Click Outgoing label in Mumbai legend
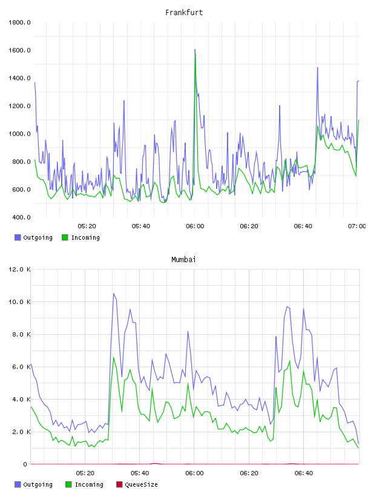Viewport: 368px width, 494px height. [38, 484]
